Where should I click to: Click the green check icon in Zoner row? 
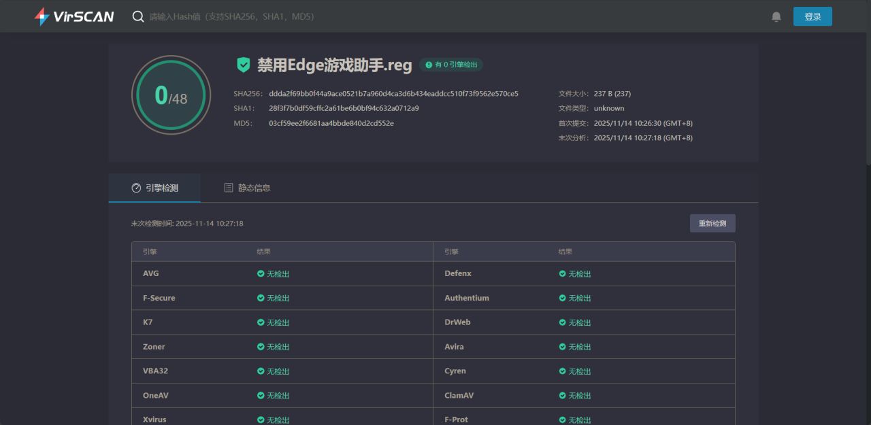click(x=261, y=347)
